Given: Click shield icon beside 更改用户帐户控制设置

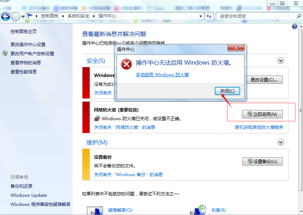Looking at the screenshot, I should (x=5, y=53).
